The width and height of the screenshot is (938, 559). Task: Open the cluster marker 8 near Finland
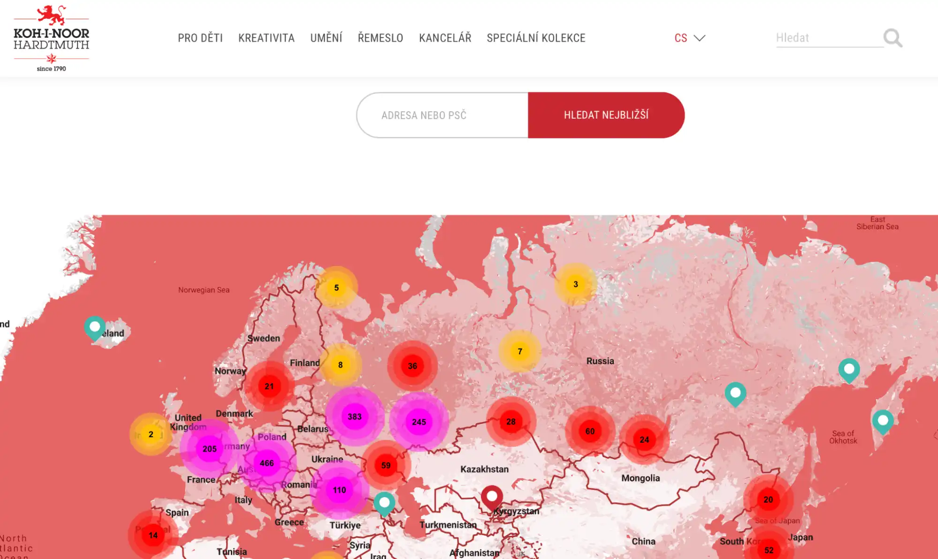(x=340, y=365)
